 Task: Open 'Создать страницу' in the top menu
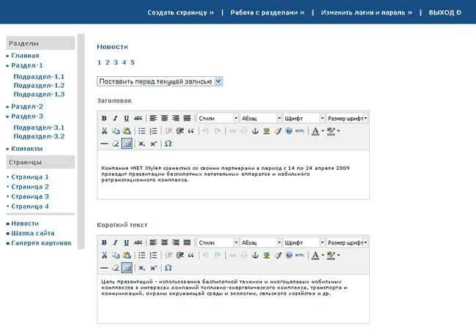pos(181,12)
